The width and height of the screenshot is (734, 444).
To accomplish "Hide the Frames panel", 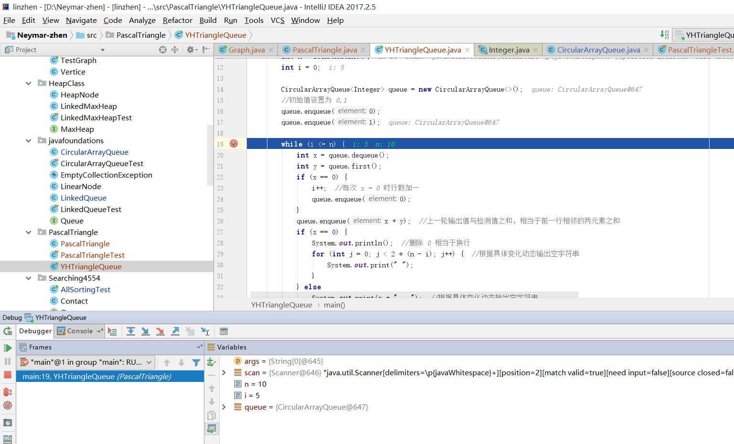I will [199, 347].
